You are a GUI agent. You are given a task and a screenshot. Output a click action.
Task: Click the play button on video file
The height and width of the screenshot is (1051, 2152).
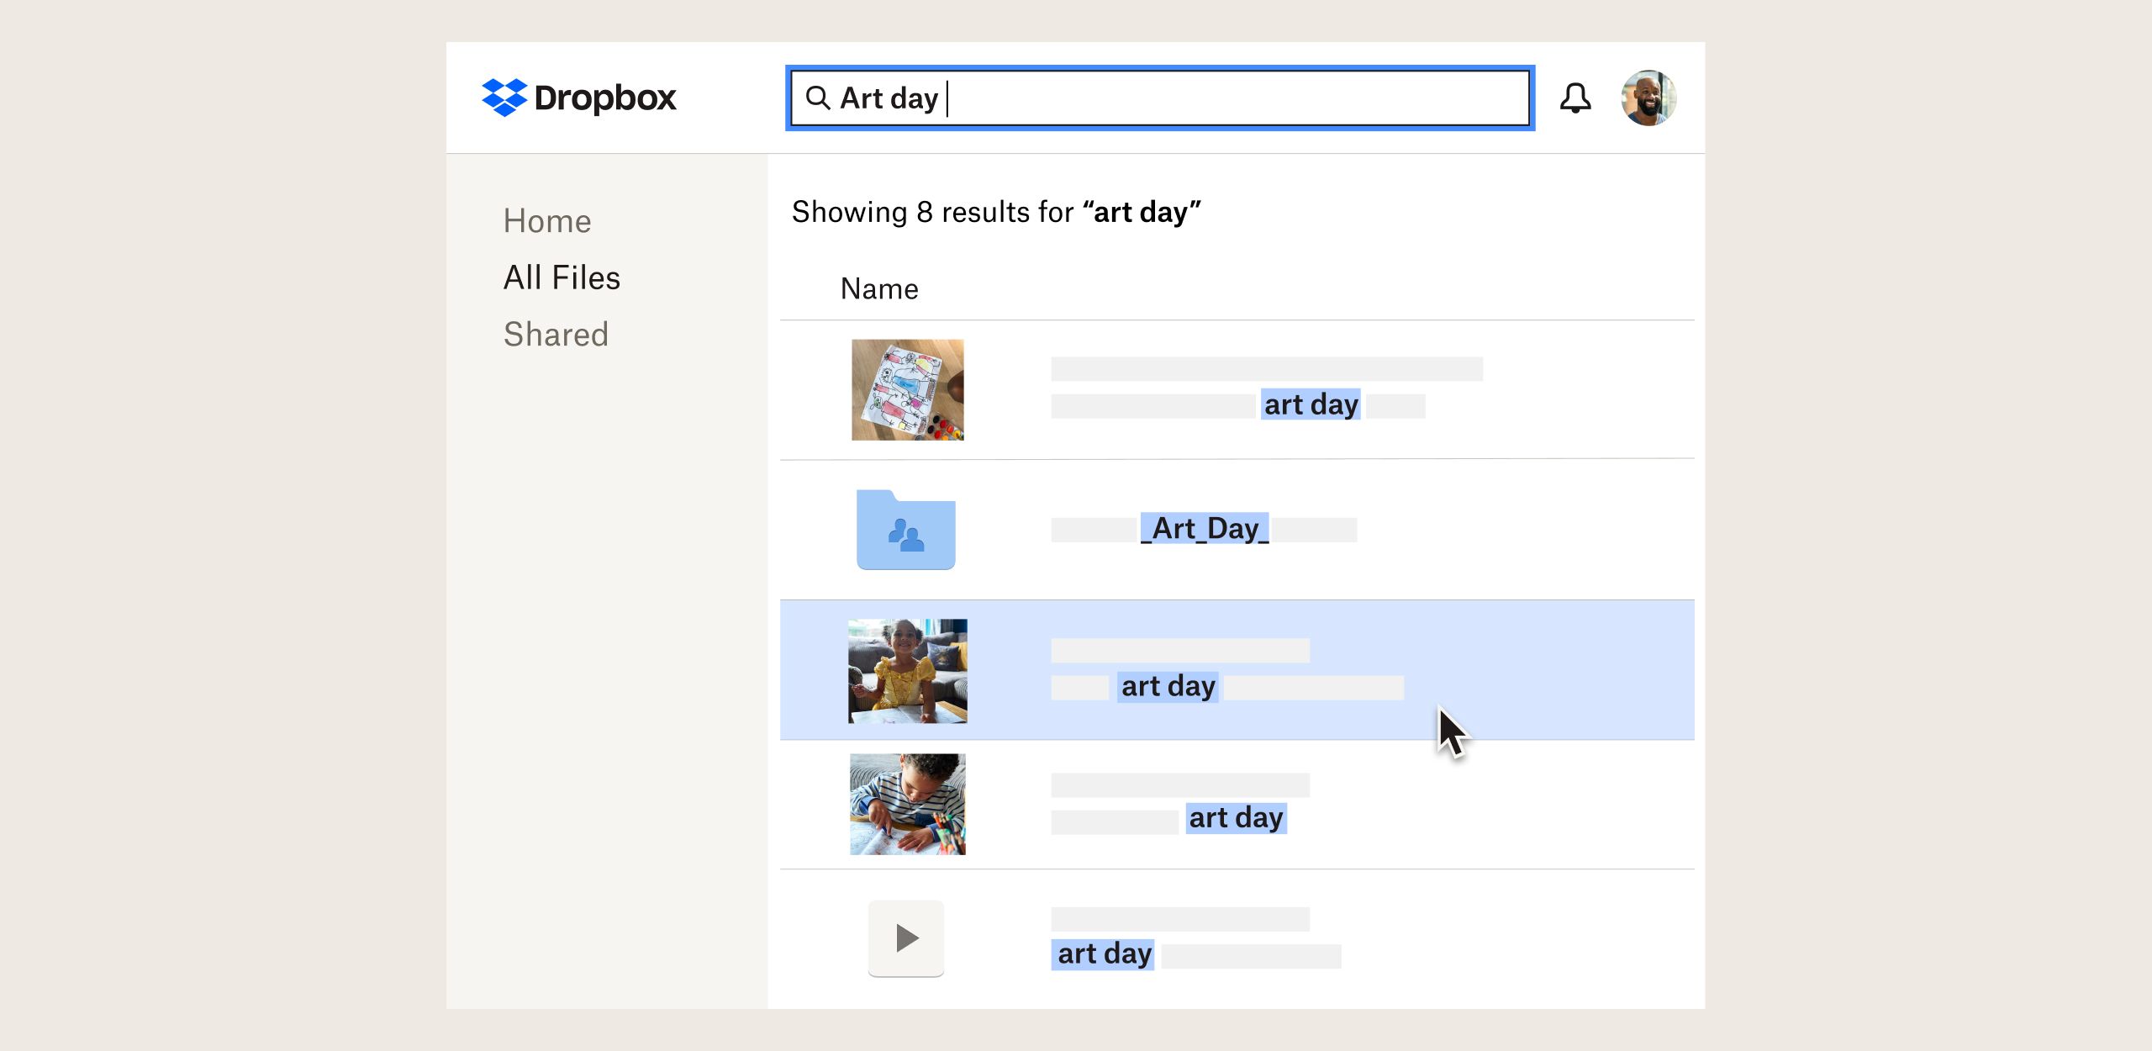905,937
